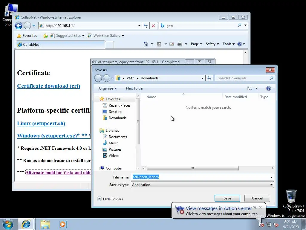Select Computer in navigation pane
Screen dimensions: 306x230
[111, 168]
